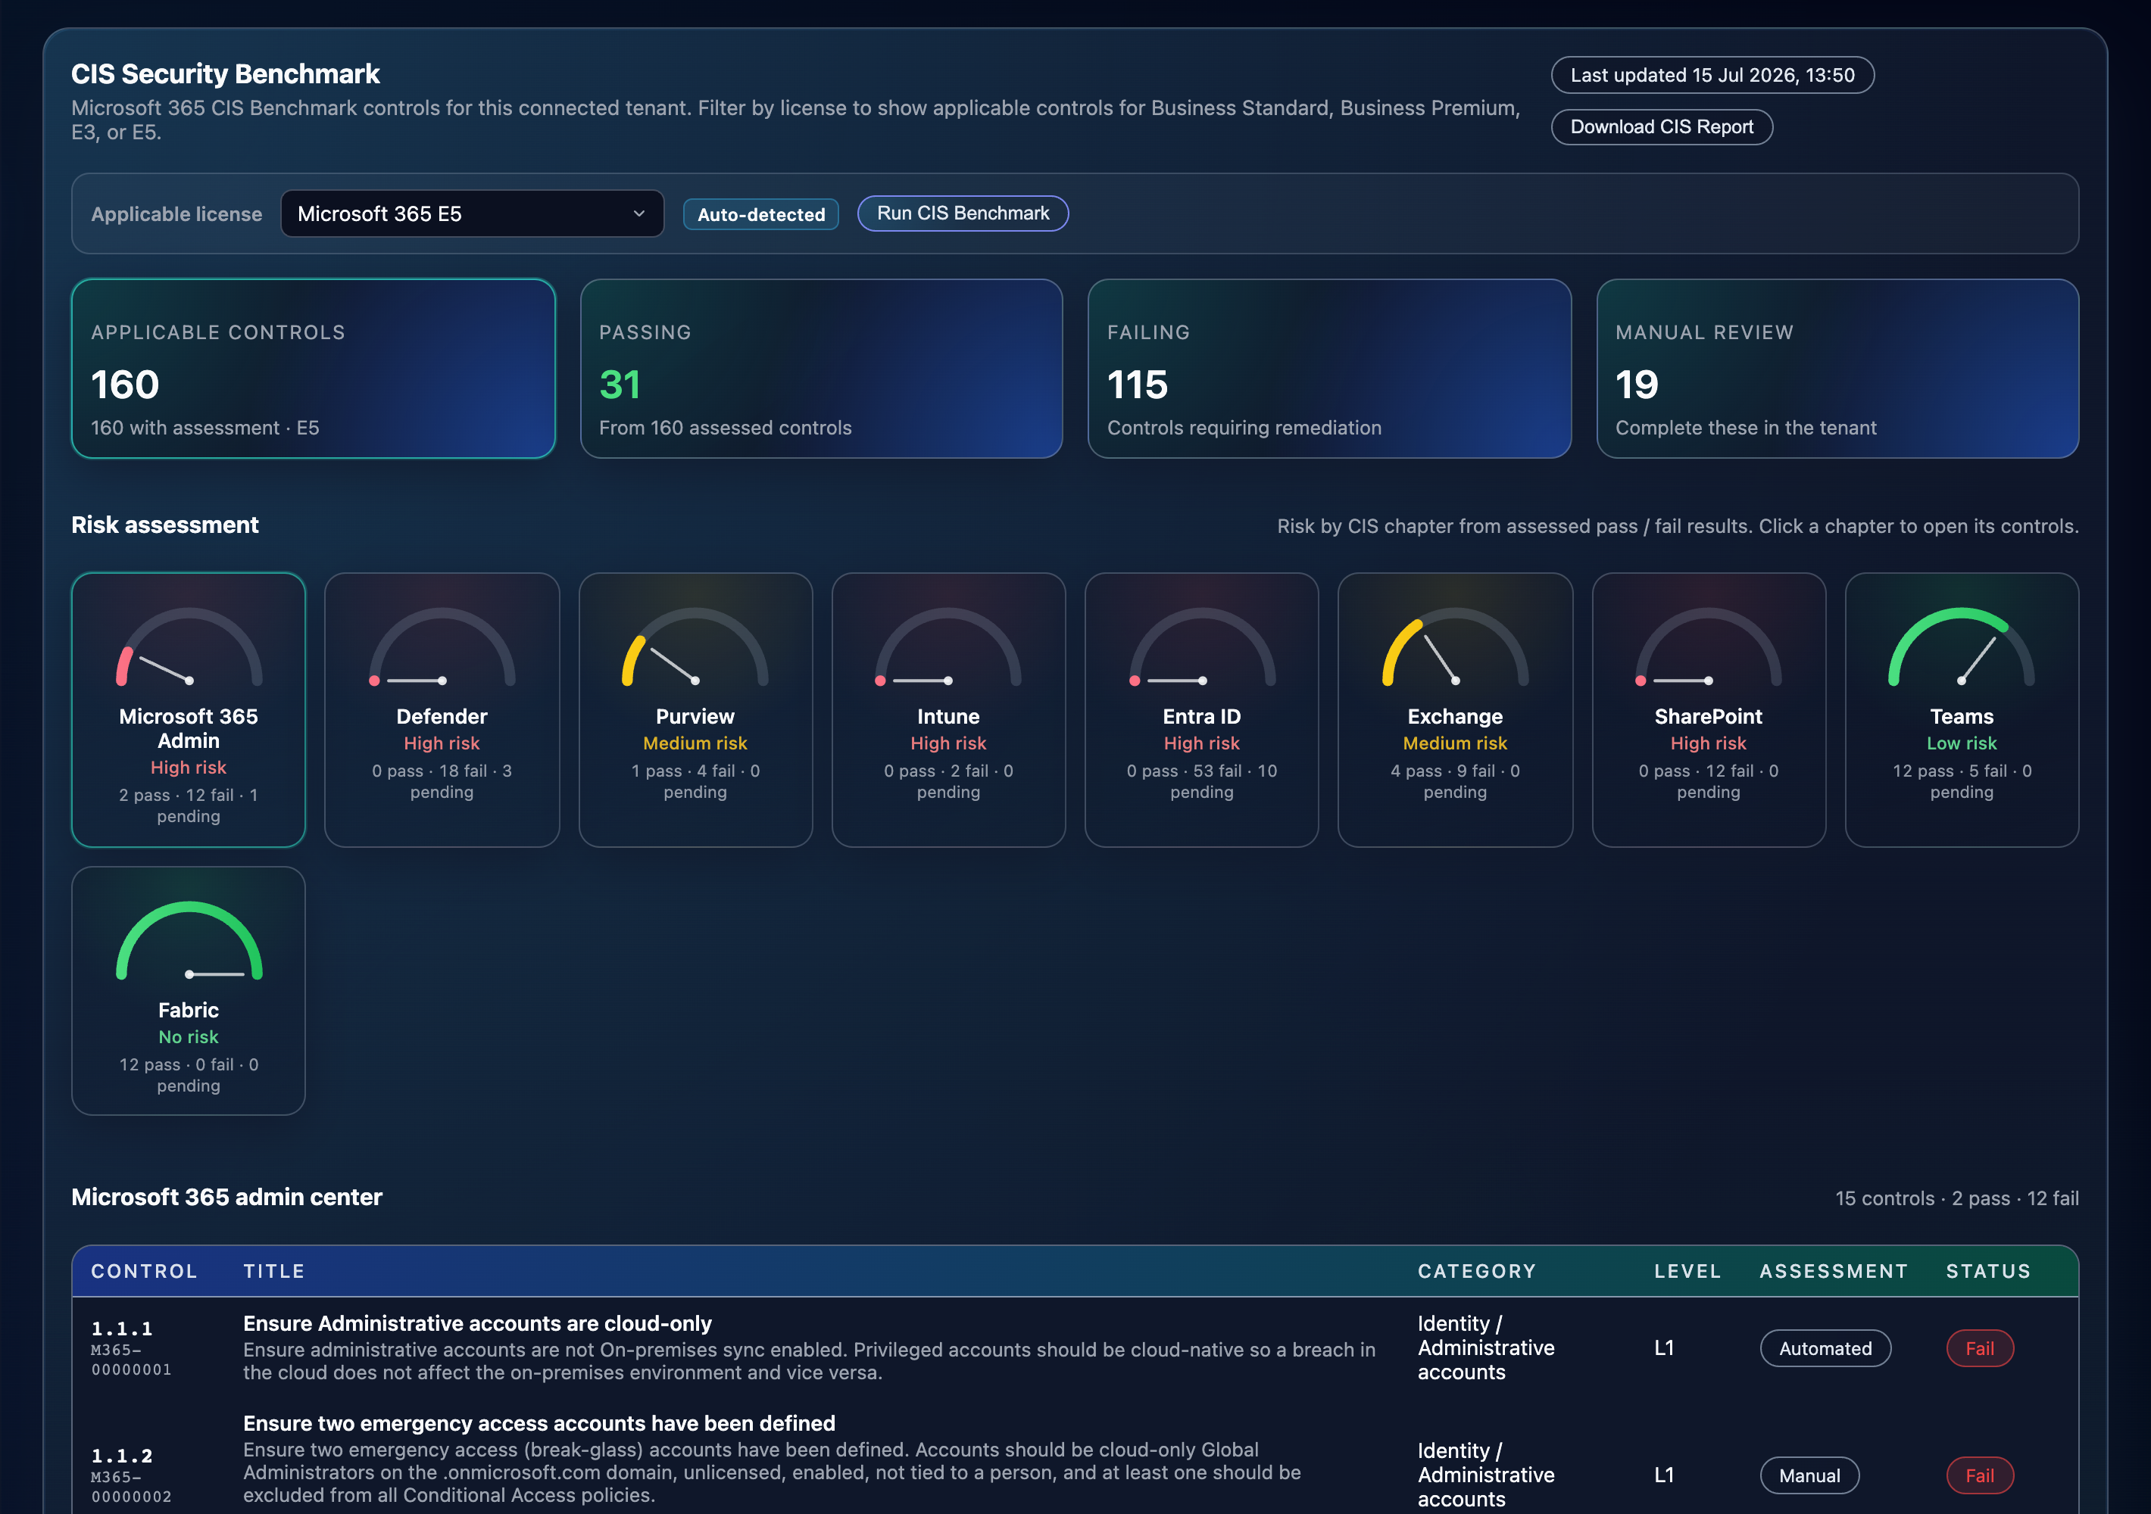2151x1514 pixels.
Task: Click the Intune 2 fail counts text
Action: [948, 781]
